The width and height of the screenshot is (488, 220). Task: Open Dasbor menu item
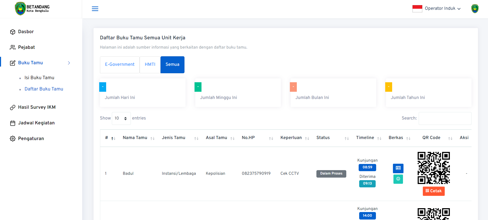[x=26, y=32]
